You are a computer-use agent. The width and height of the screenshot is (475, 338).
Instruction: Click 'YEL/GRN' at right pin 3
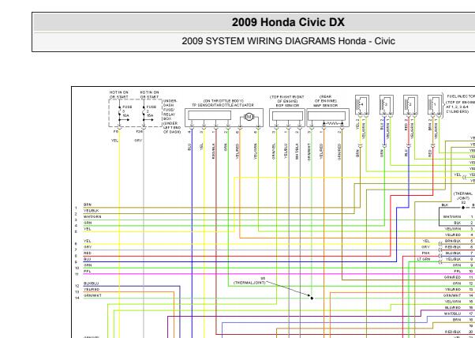coord(453,229)
